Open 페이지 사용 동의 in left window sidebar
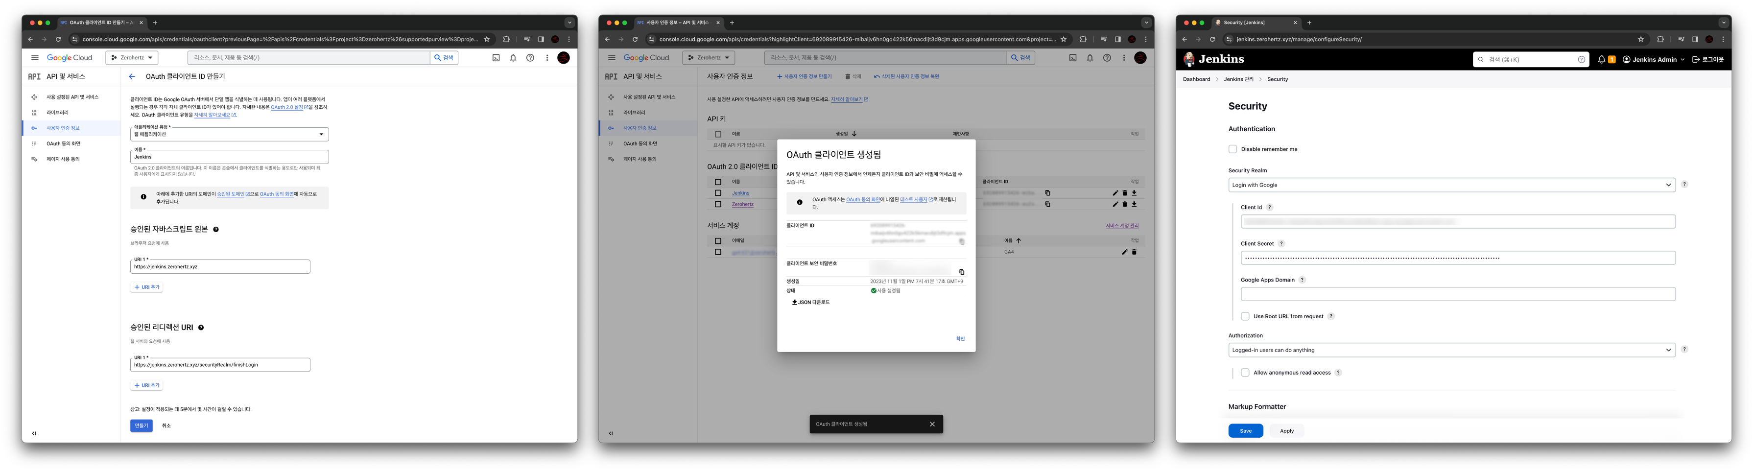 [x=63, y=160]
